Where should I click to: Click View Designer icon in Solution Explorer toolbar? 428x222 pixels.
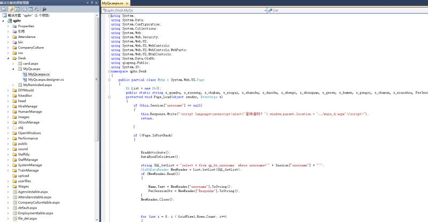point(30,9)
